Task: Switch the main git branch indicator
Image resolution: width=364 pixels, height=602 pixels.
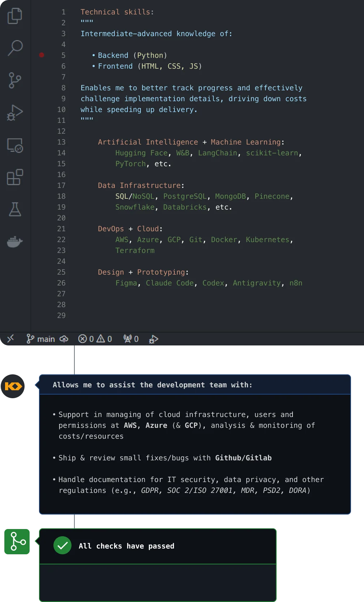Action: [40, 339]
